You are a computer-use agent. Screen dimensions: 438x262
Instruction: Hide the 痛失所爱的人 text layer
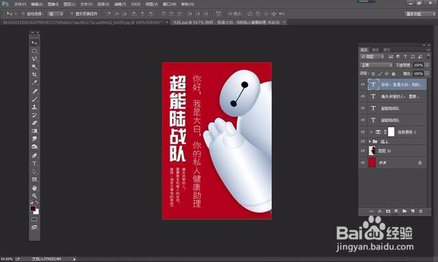tap(363, 96)
